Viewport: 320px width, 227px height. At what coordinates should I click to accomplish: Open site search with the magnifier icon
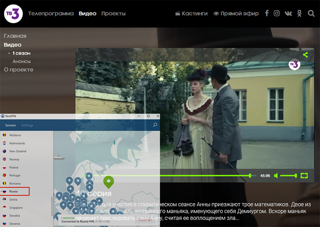[311, 13]
